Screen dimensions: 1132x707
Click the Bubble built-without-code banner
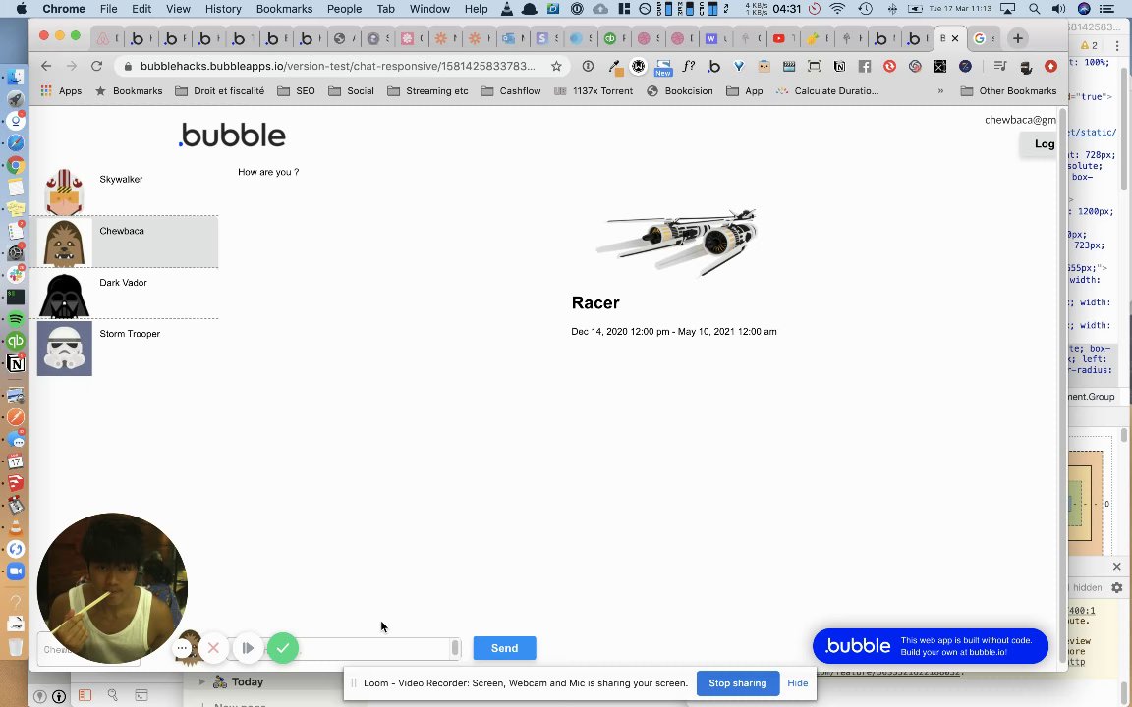click(930, 646)
